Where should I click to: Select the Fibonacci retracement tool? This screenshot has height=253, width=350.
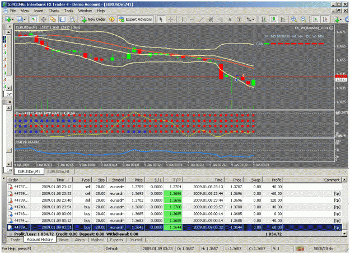click(220, 20)
